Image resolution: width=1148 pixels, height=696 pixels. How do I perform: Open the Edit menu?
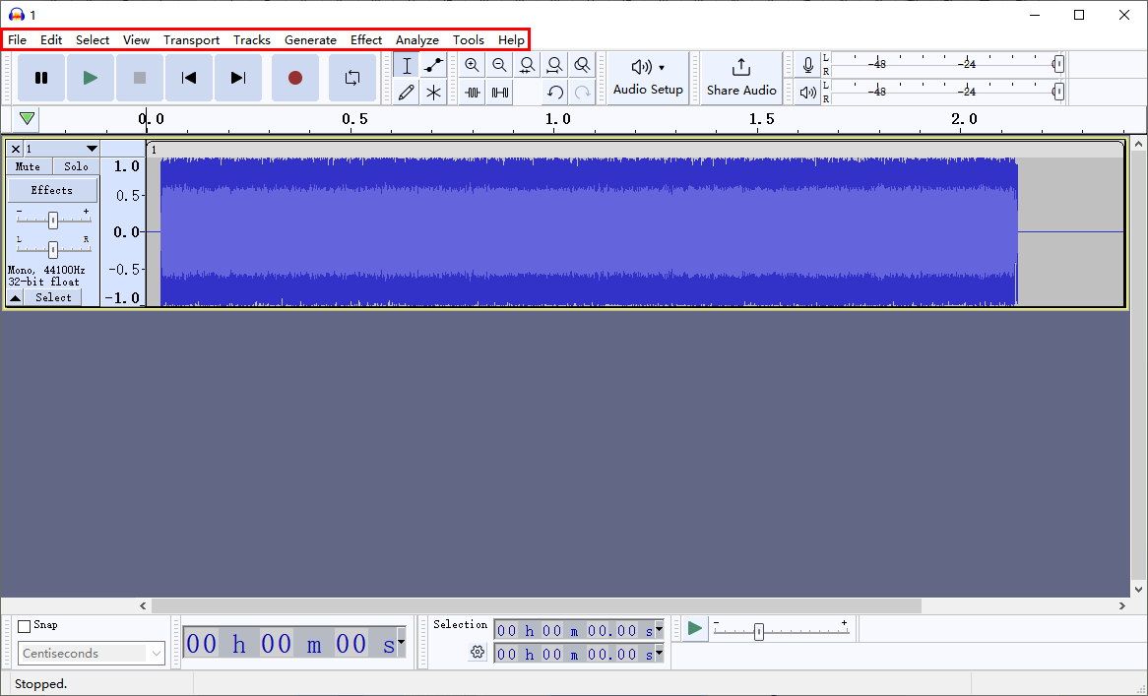click(51, 40)
